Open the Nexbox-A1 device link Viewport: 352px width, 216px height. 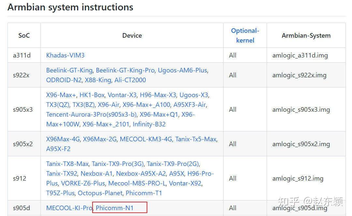click(x=96, y=173)
